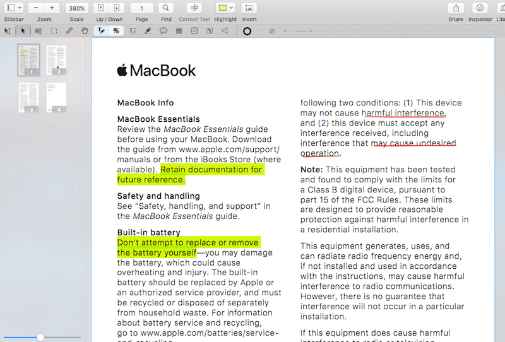
Task: Select page 4 thumbnail in sidebar
Action: coord(56,98)
